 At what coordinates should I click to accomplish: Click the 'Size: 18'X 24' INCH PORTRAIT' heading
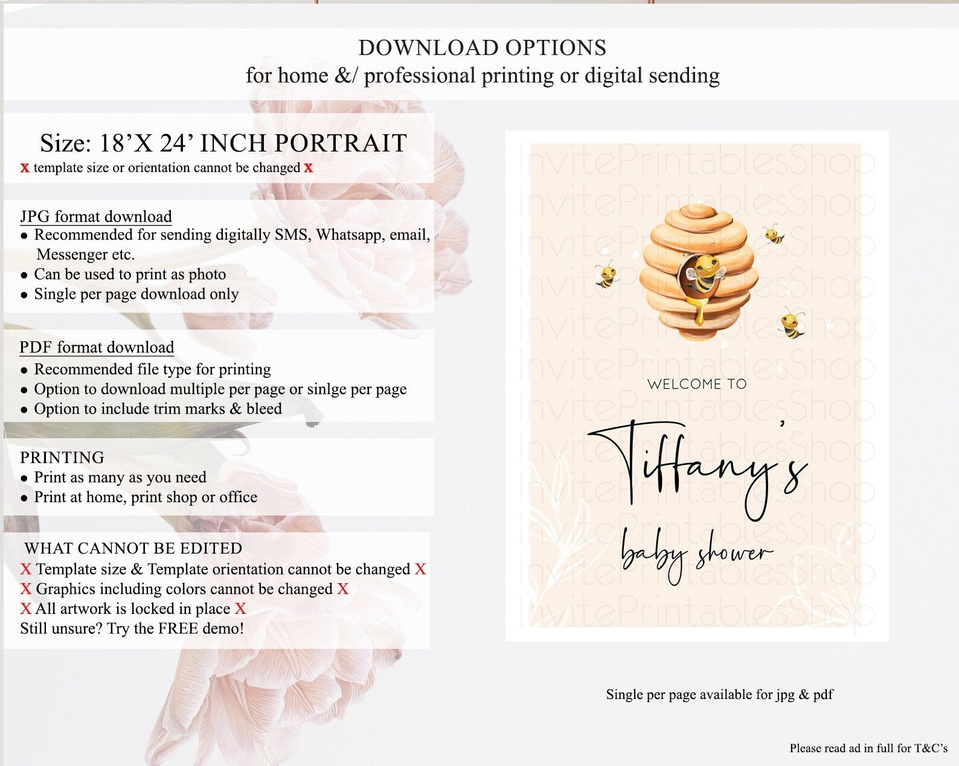(223, 143)
